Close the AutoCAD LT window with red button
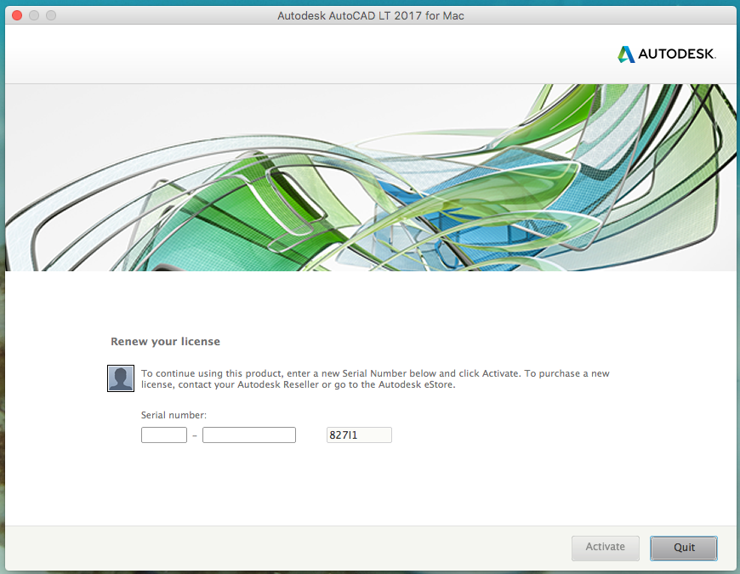Screen dimensions: 740x574 [x=17, y=15]
